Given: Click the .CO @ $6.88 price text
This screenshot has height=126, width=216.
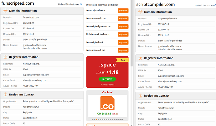Looking at the screenshot, I should (104, 114).
